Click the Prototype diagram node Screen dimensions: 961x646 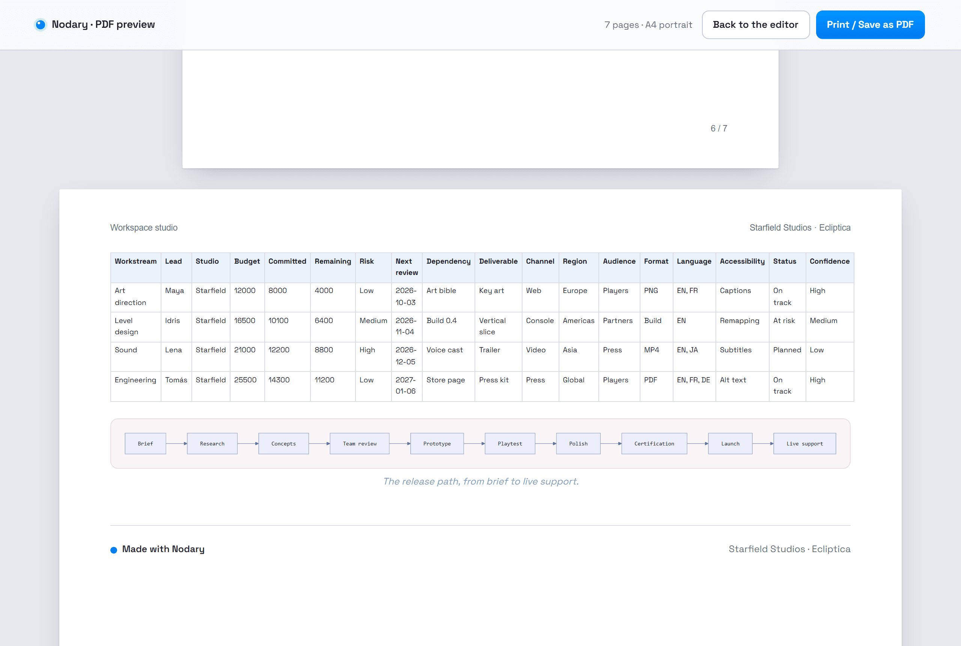[x=437, y=444]
